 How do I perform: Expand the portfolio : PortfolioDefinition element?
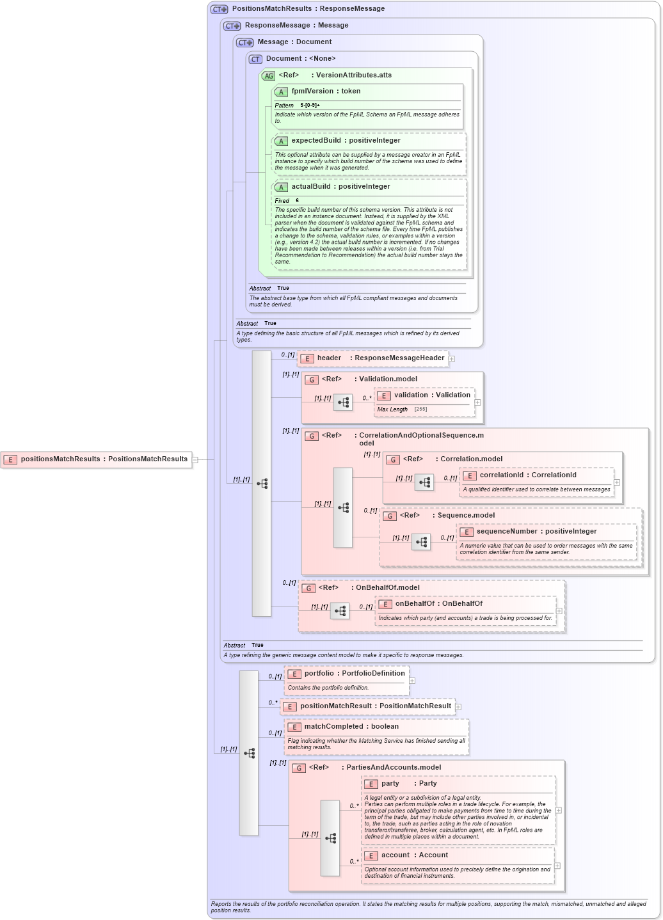click(412, 681)
